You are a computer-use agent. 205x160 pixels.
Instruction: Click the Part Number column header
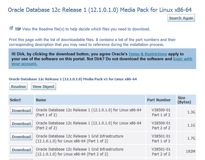coord(161,100)
